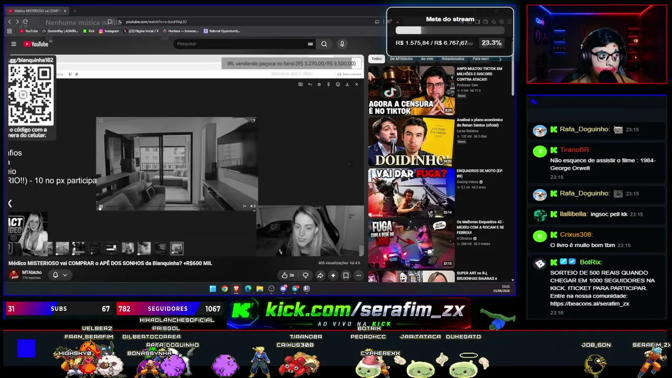
Task: Open the Windows Start menu
Action: (x=213, y=288)
